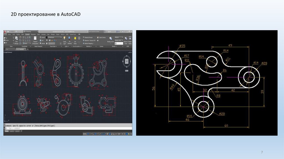This screenshot has width=284, height=159.
Task: Click the WCS label below ViewCube
Action: (126, 71)
